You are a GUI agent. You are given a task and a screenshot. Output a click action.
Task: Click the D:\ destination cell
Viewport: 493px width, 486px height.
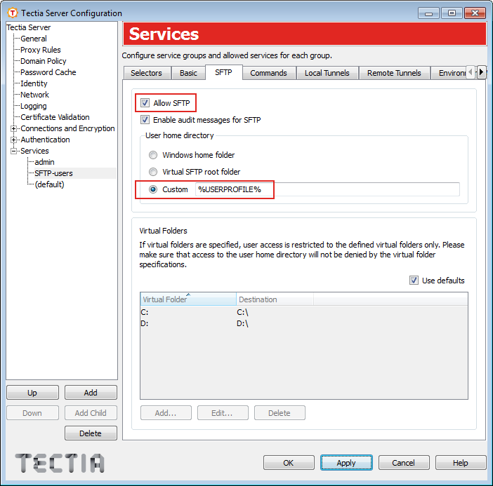242,323
